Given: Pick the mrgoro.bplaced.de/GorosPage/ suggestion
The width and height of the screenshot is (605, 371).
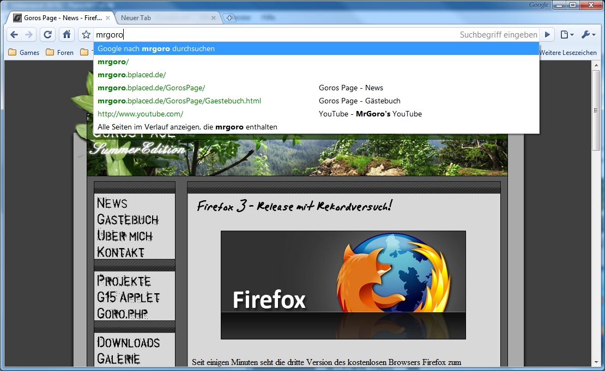Looking at the screenshot, I should pos(316,88).
